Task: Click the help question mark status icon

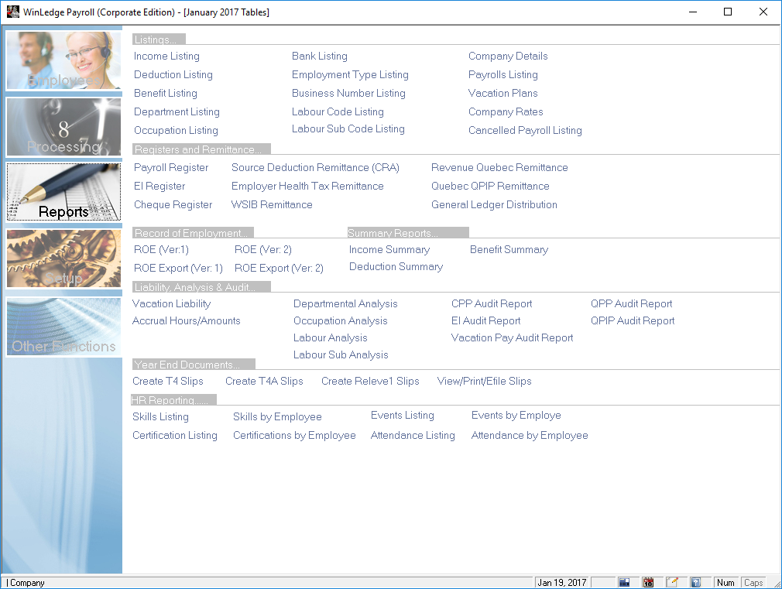Action: pyautogui.click(x=695, y=582)
